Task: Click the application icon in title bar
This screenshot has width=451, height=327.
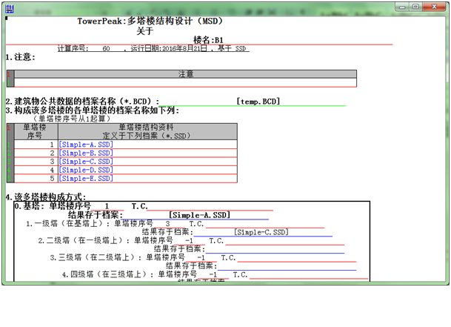Action: [9, 9]
